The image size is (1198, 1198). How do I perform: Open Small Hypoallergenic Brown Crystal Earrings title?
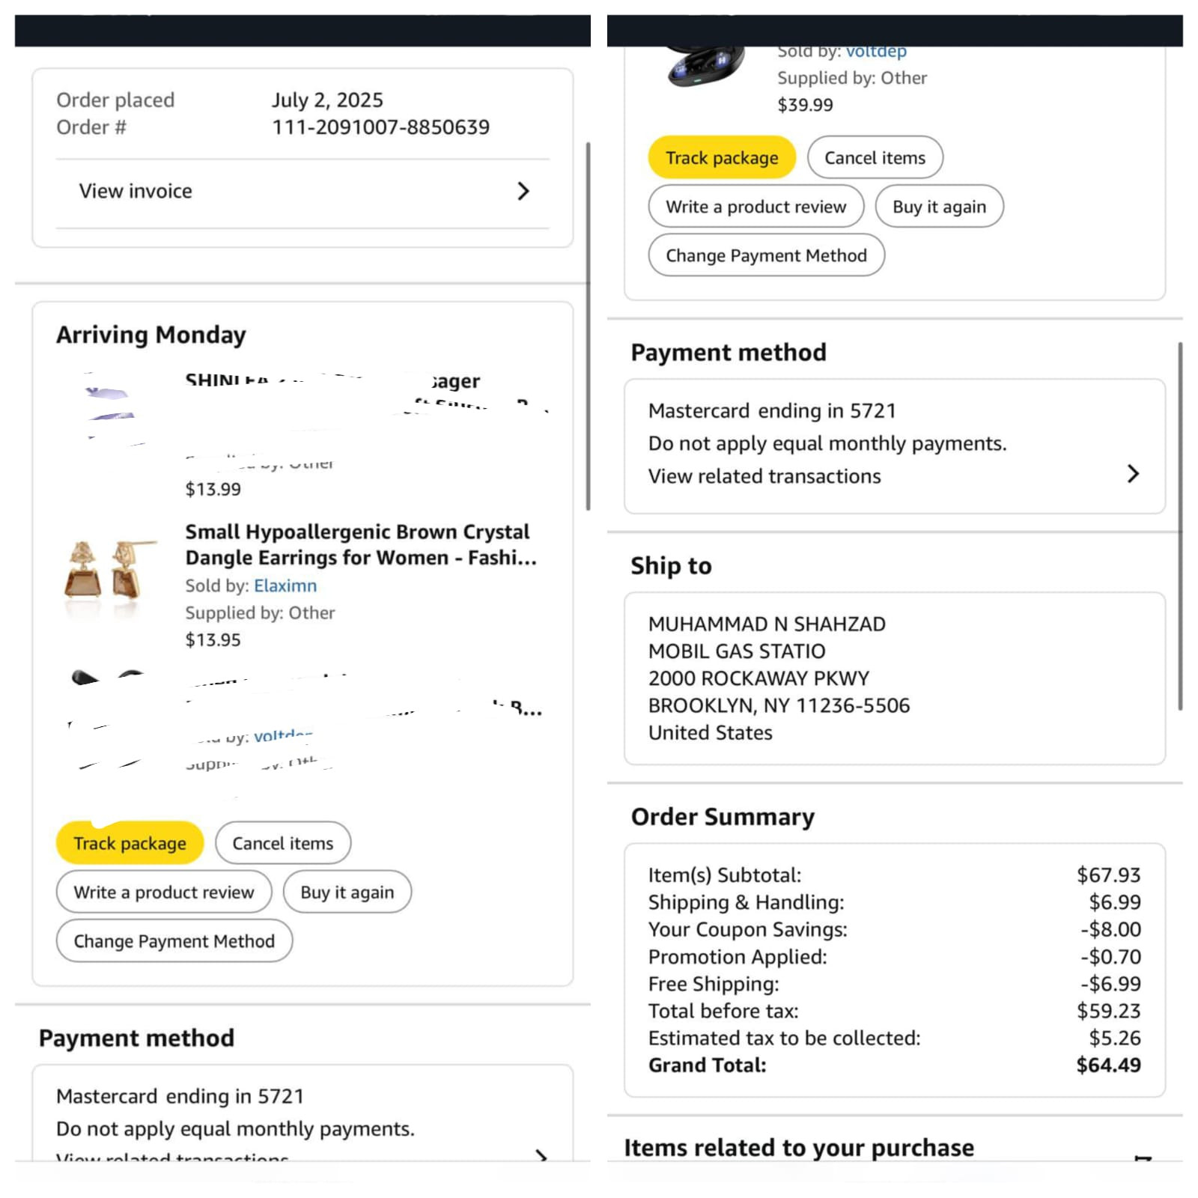coord(361,544)
